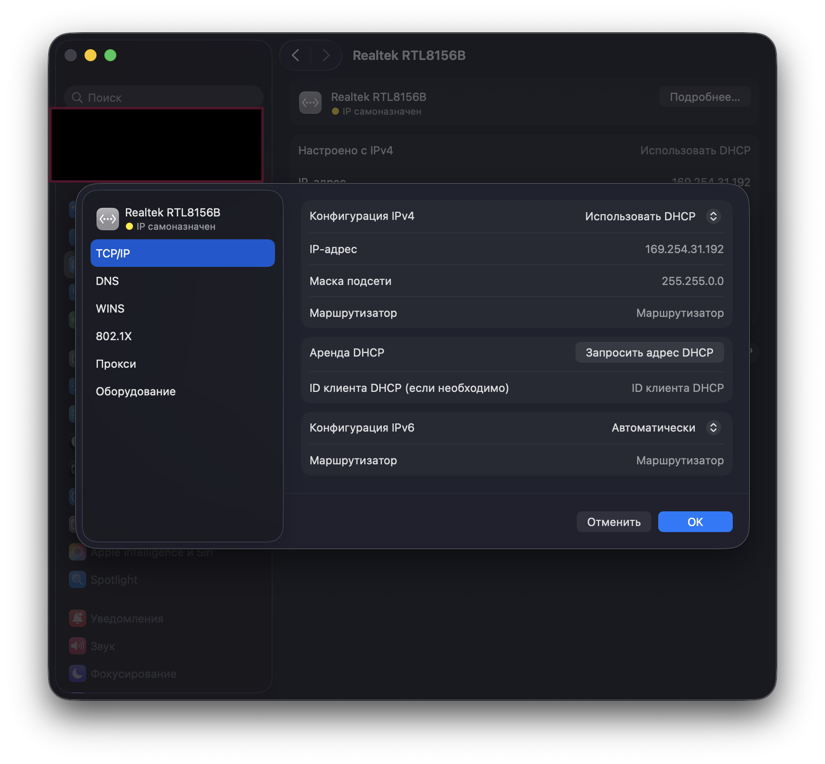Image resolution: width=825 pixels, height=764 pixels.
Task: Click the Звук speaker icon
Action: pyautogui.click(x=78, y=646)
